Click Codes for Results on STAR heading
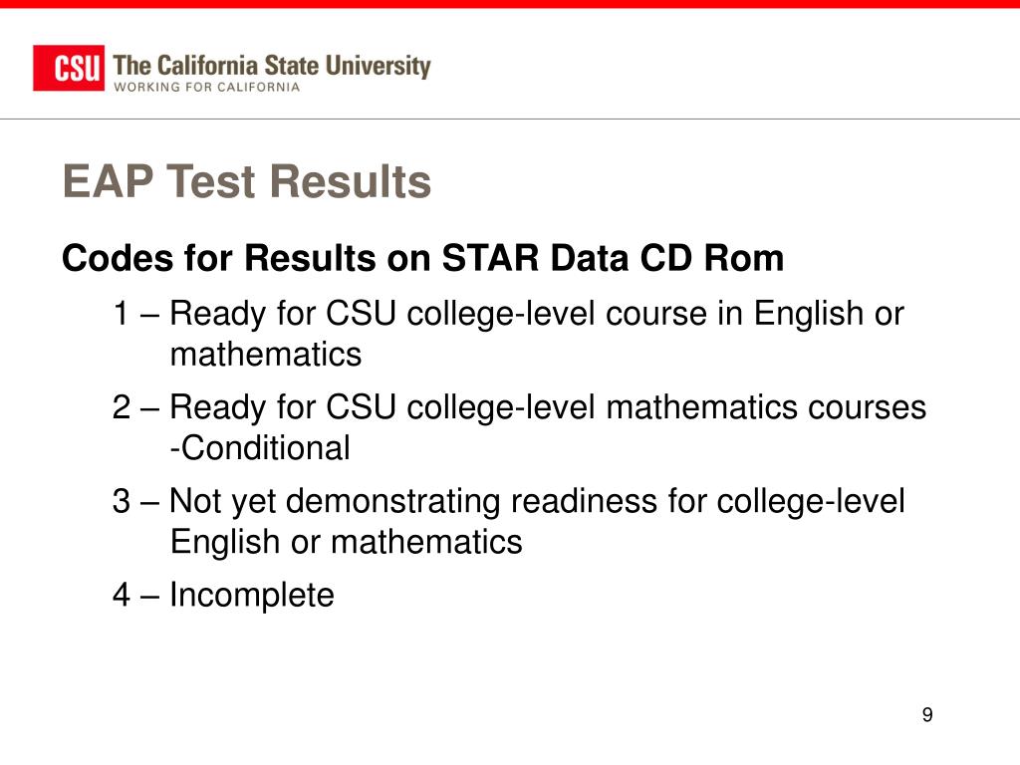 (x=422, y=258)
